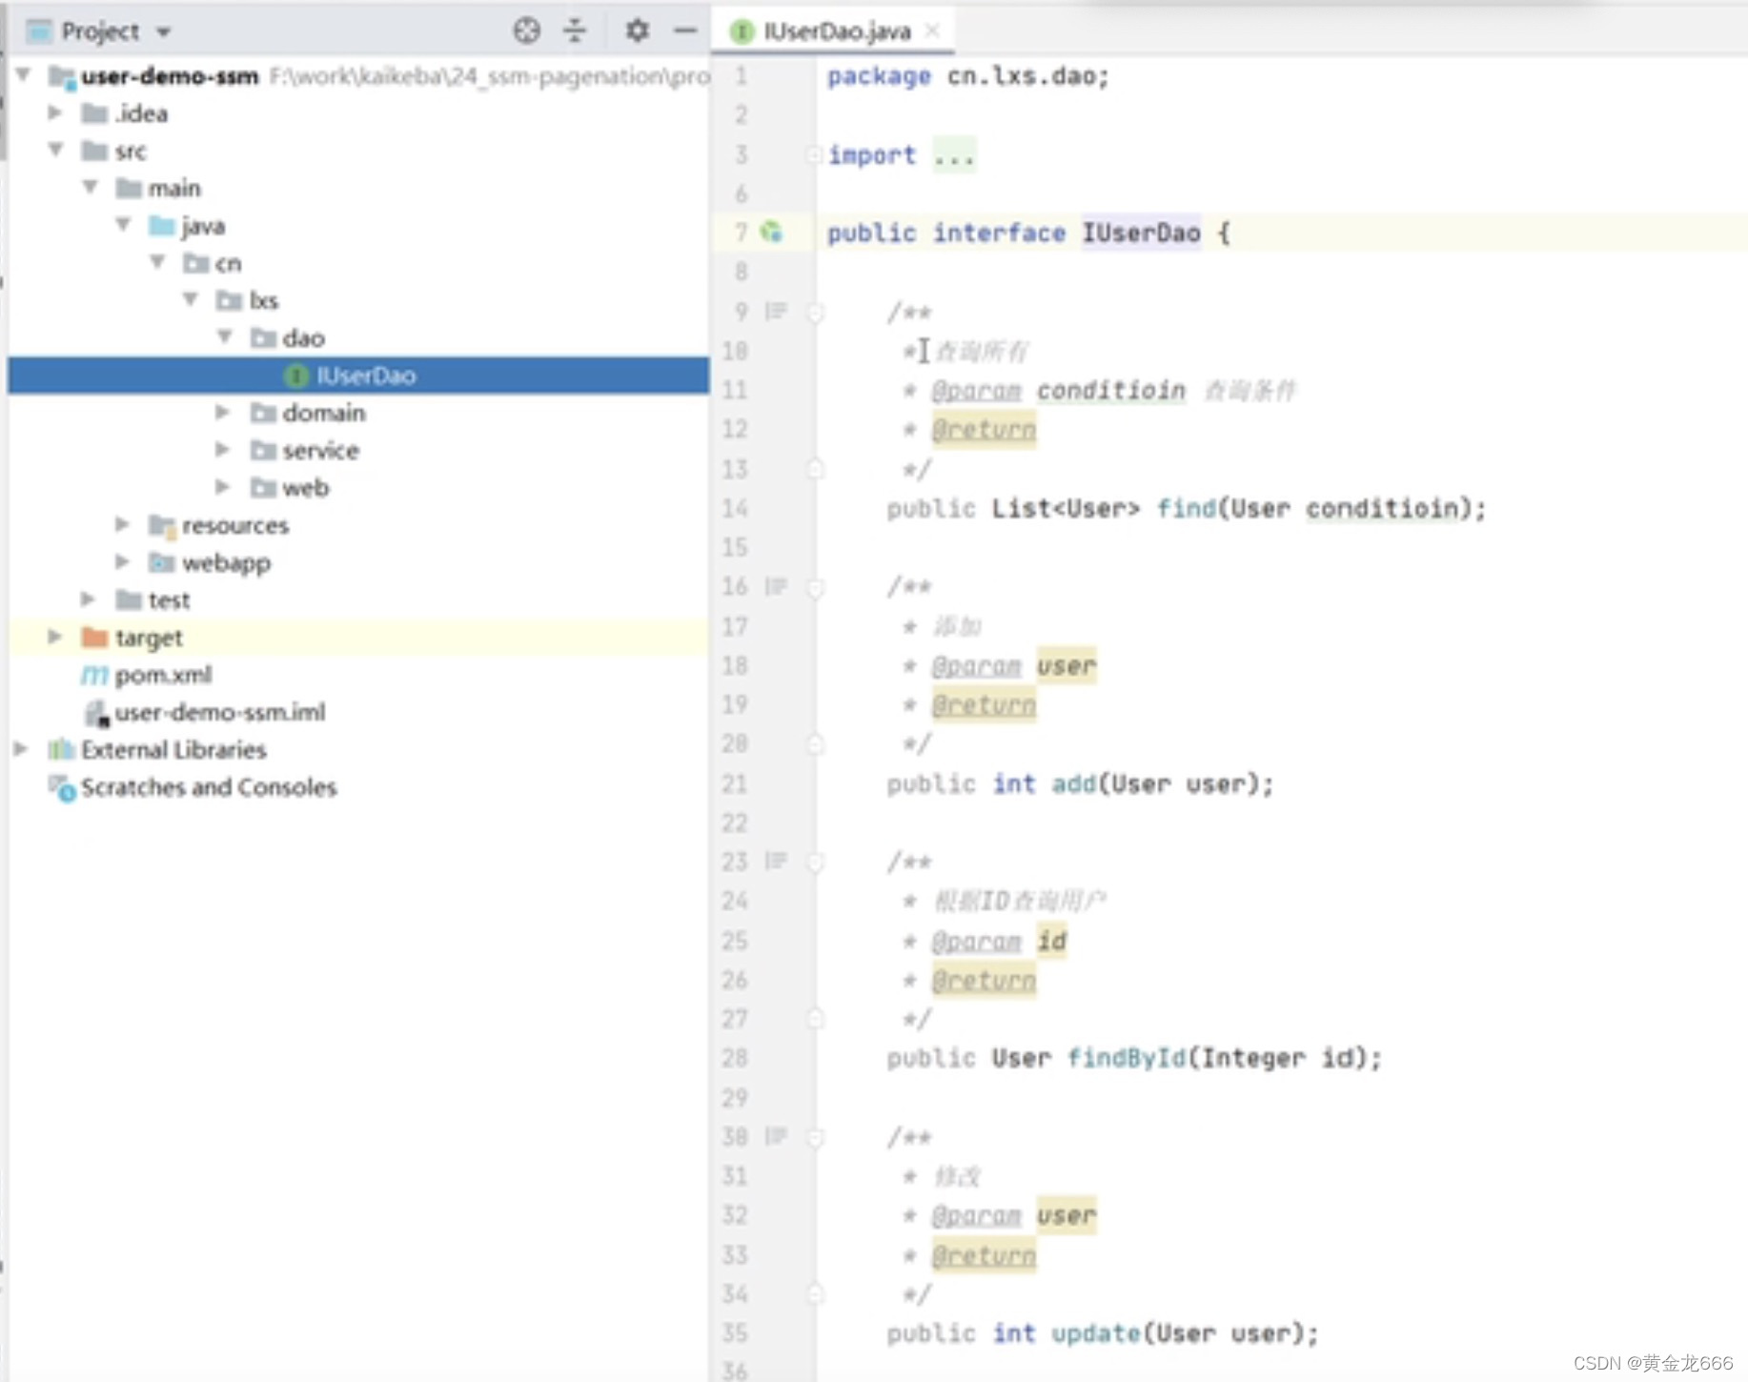Expand the web package
The height and width of the screenshot is (1382, 1748).
click(x=223, y=486)
